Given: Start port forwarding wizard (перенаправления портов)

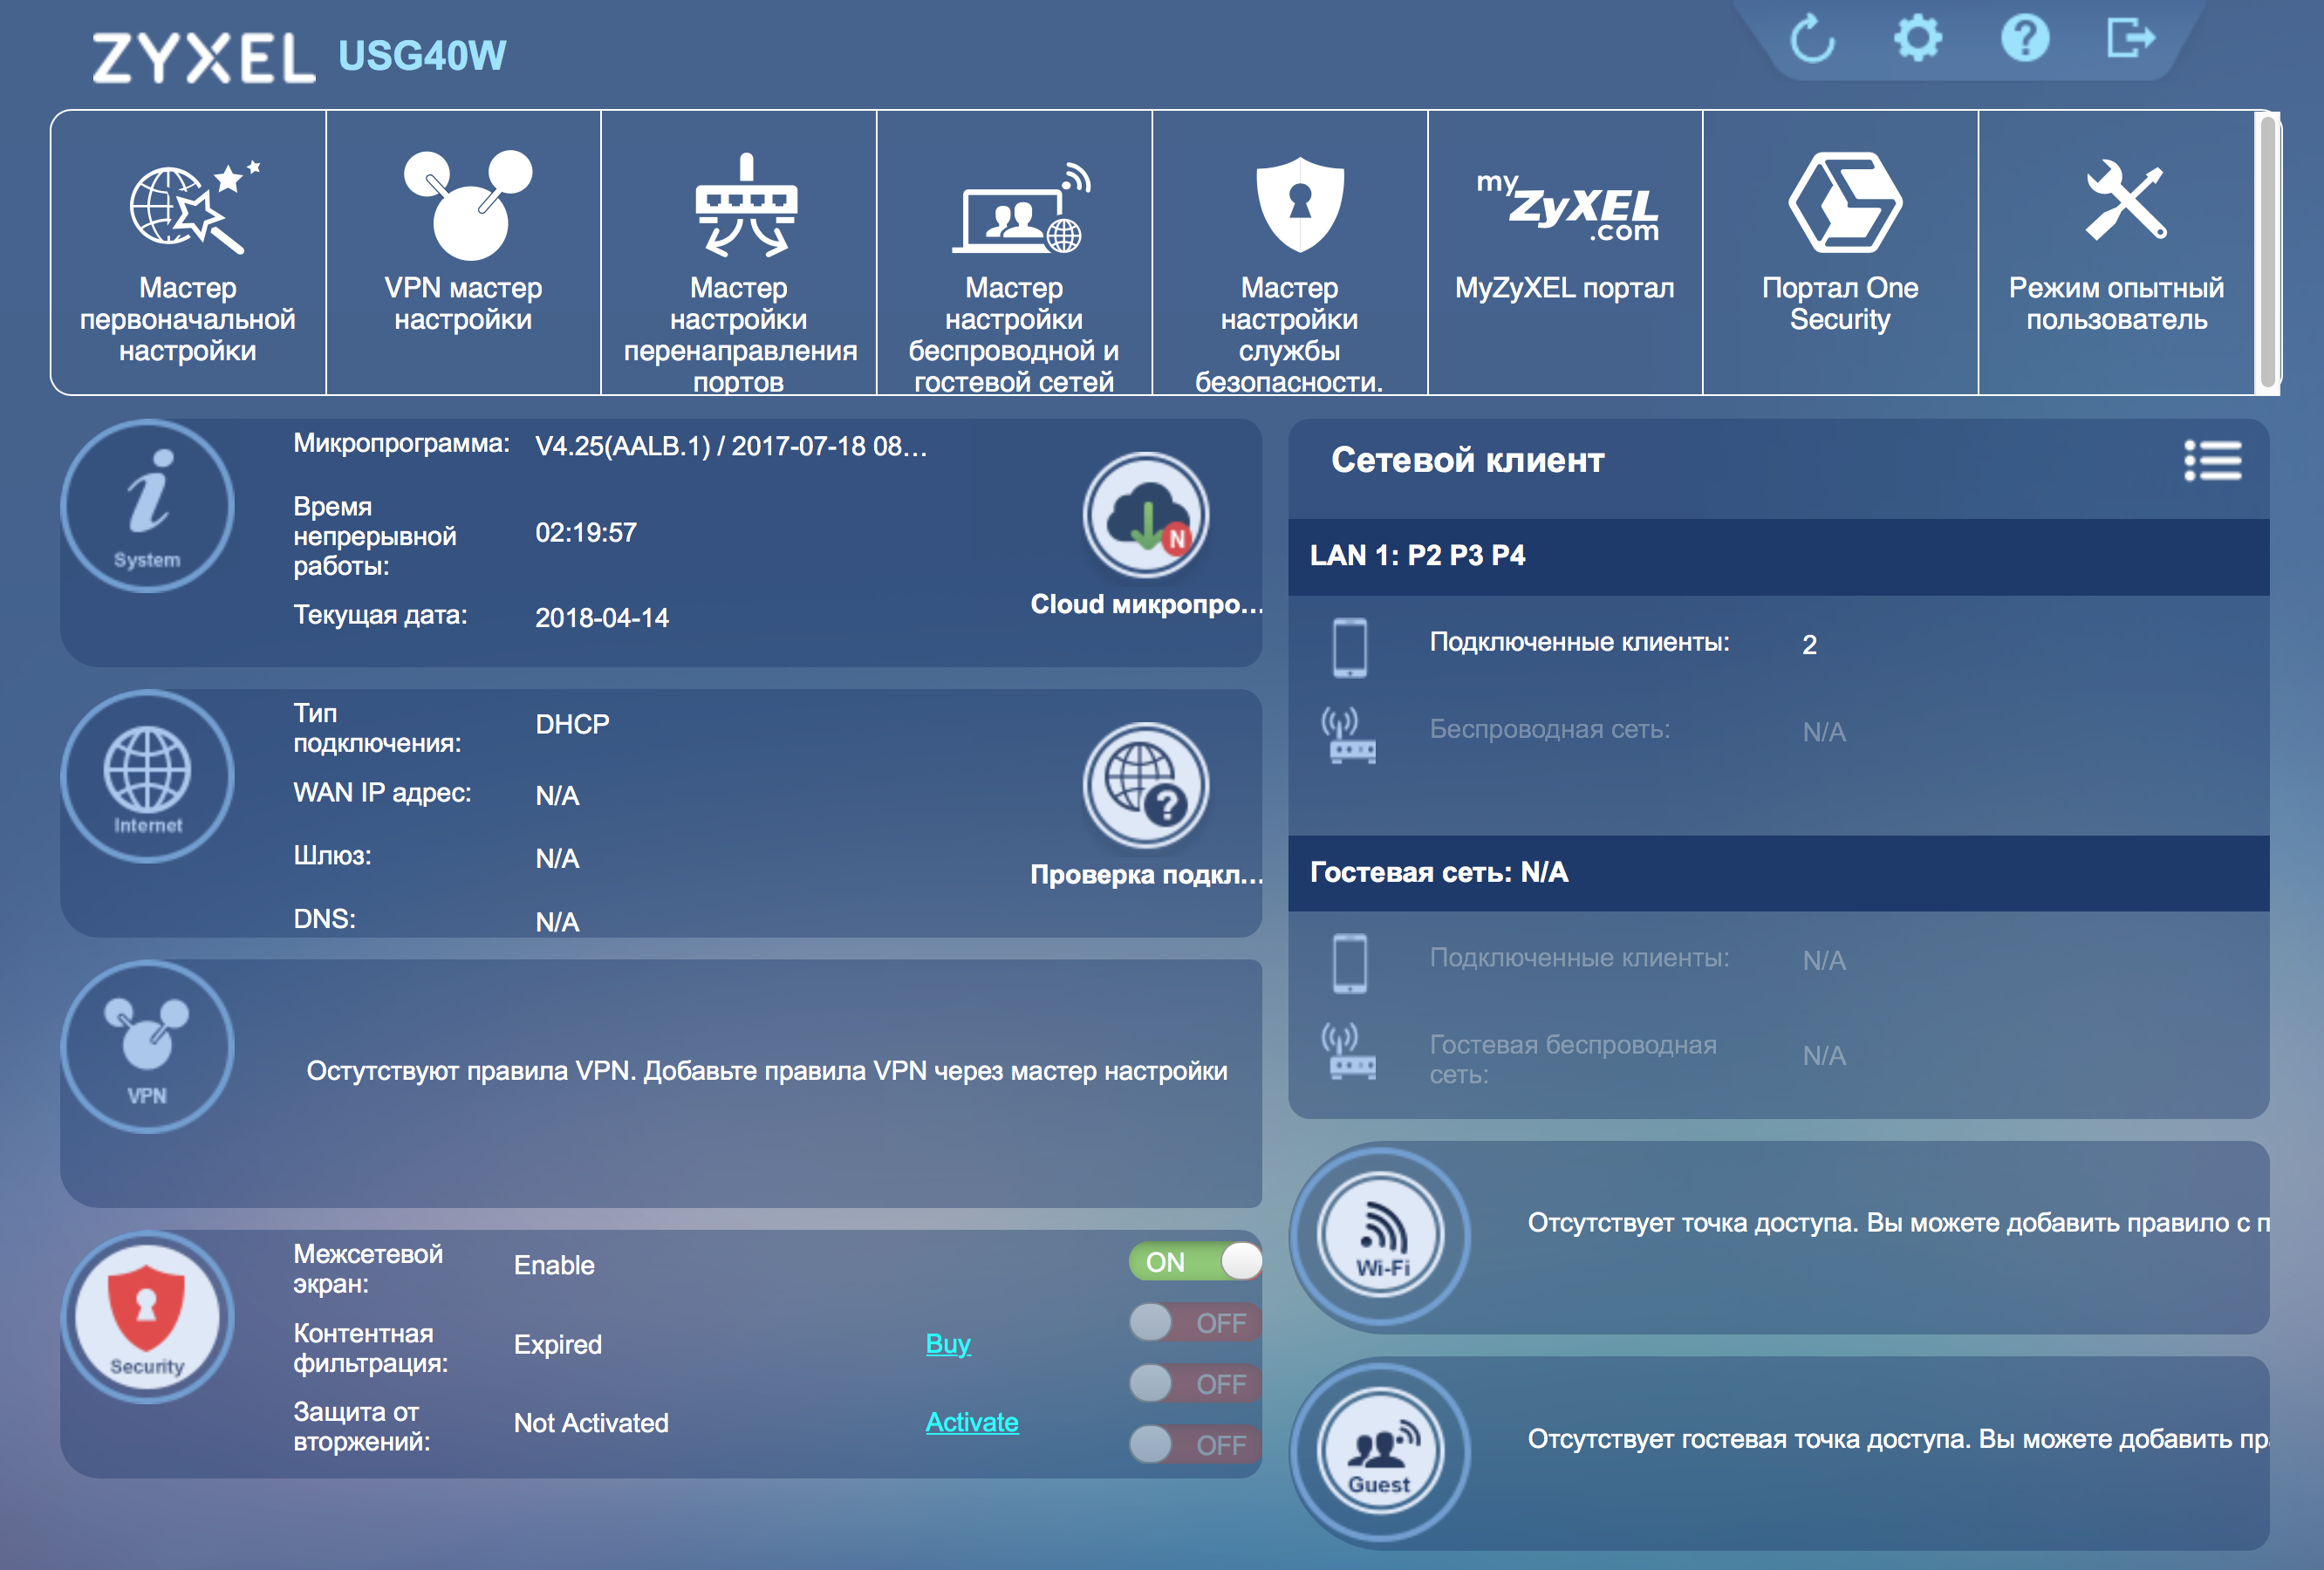Looking at the screenshot, I should point(739,253).
